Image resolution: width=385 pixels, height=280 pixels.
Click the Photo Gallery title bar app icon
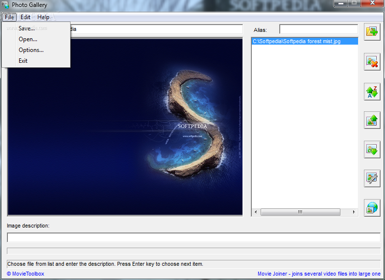coord(5,5)
